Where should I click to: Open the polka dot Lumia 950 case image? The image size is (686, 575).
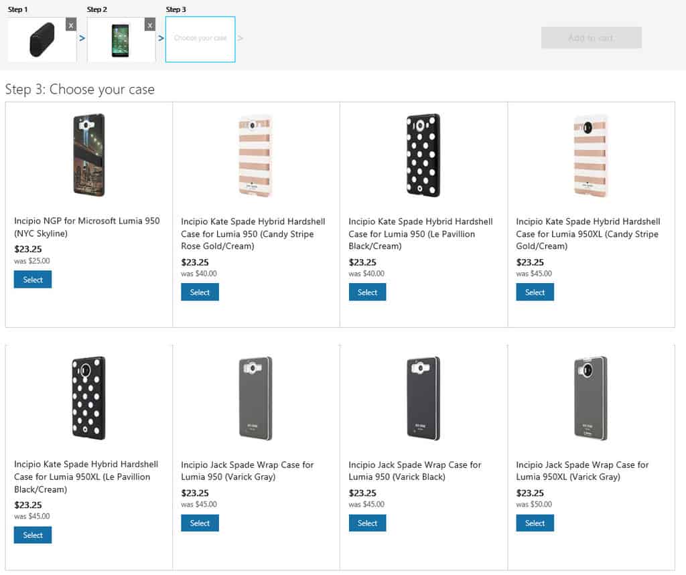(423, 155)
